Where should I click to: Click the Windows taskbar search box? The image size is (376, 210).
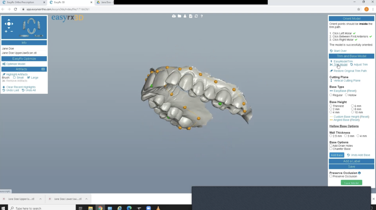pyautogui.click(x=40, y=208)
